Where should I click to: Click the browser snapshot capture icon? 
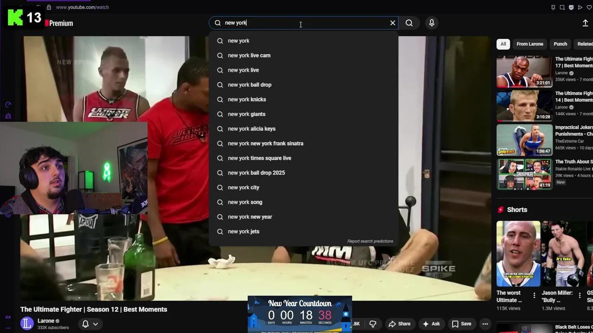pyautogui.click(x=562, y=7)
